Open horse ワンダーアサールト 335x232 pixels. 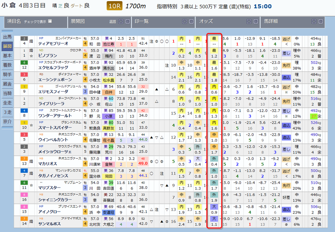pyautogui.click(x=55, y=116)
